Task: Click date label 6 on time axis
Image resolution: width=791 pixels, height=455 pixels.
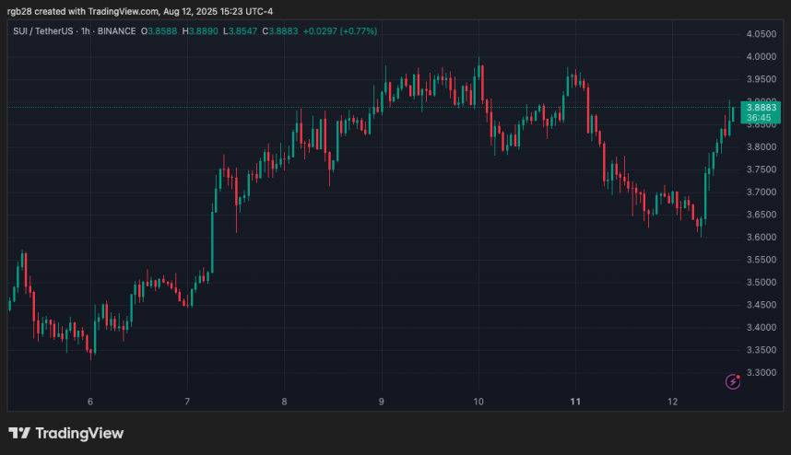Action: point(89,402)
